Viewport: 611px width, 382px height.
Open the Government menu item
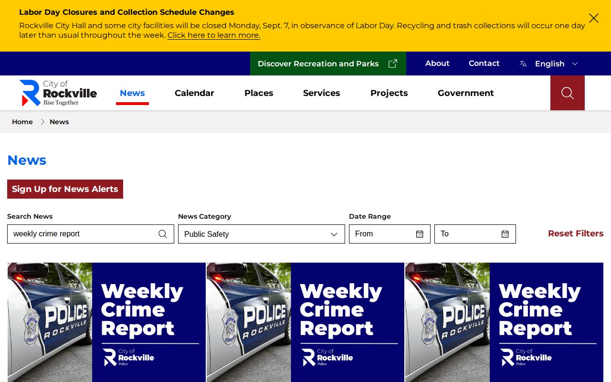(x=466, y=93)
